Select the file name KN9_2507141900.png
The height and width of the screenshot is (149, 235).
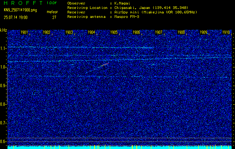[x=20, y=10]
